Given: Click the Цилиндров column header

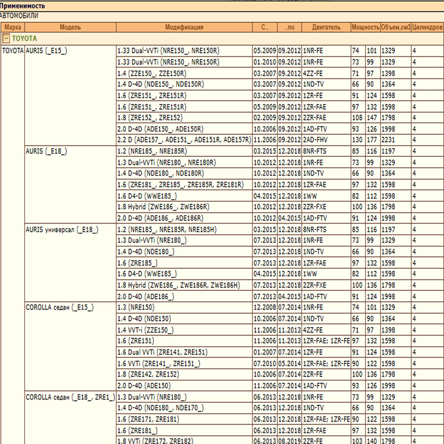Looking at the screenshot, I should coord(427,27).
